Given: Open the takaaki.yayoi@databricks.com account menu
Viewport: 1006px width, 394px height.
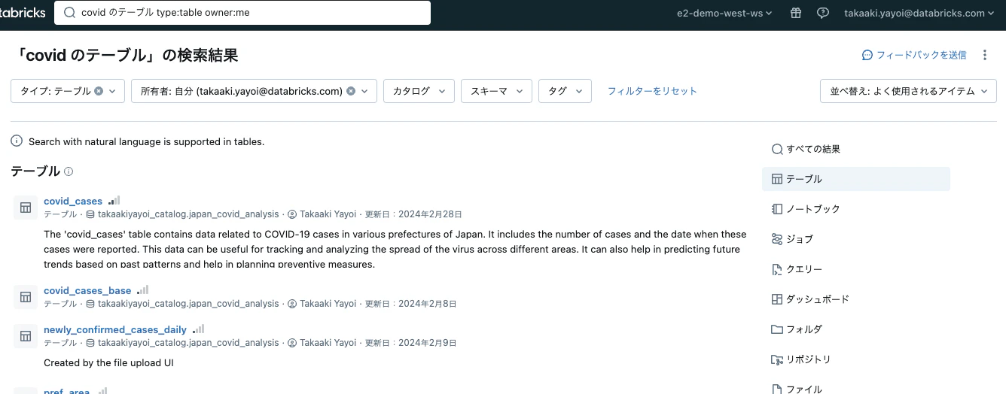Looking at the screenshot, I should (919, 13).
